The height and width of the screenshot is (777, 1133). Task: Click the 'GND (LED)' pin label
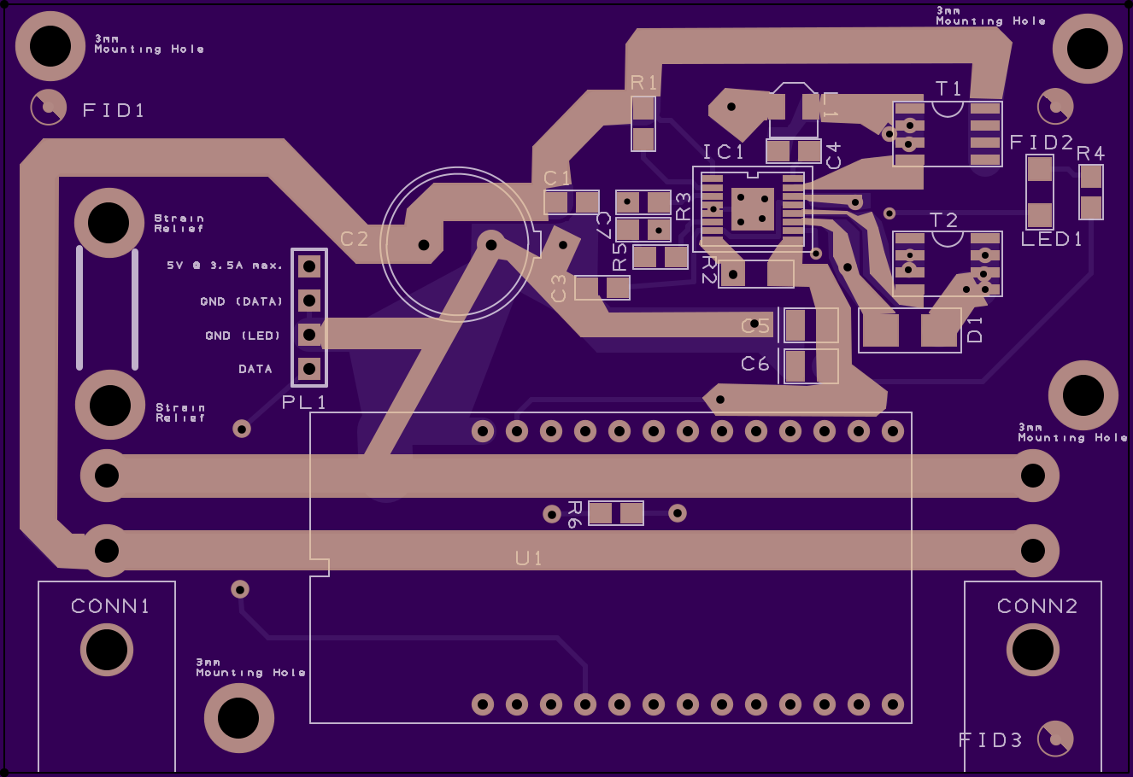click(x=244, y=336)
